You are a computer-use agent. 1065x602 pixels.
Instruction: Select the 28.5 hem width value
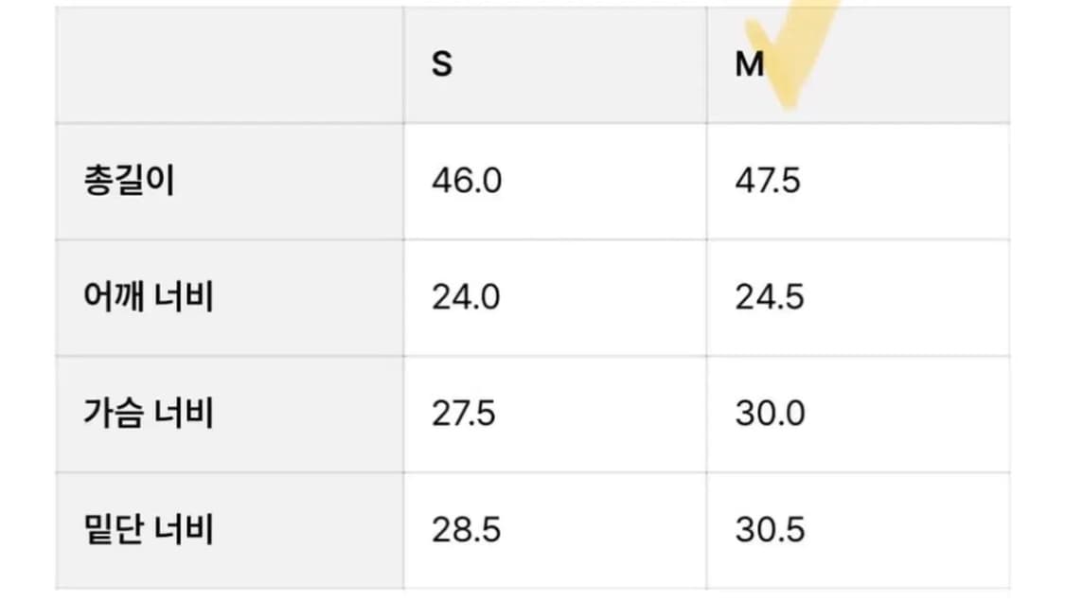[466, 530]
